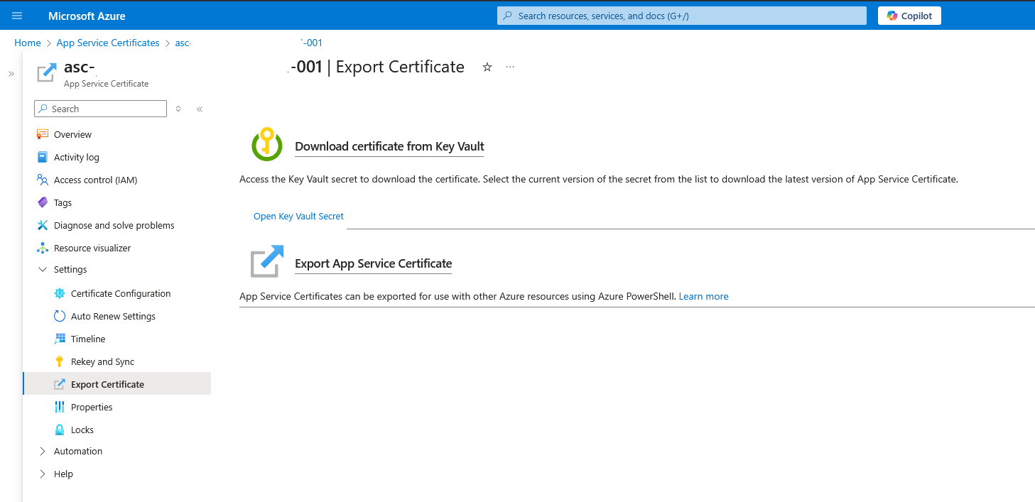Screen dimensions: 1035x502
Task: Expand the Help group
Action: pyautogui.click(x=43, y=474)
